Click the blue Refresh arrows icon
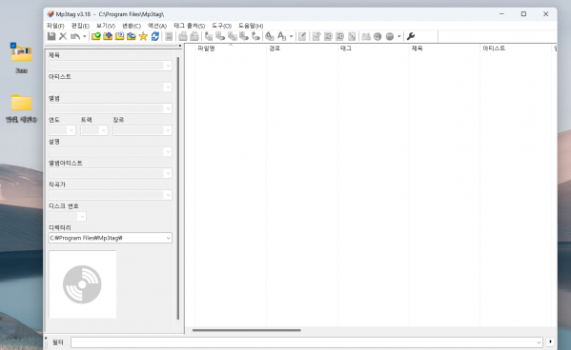Viewport: 571px width, 350px height. pos(155,36)
